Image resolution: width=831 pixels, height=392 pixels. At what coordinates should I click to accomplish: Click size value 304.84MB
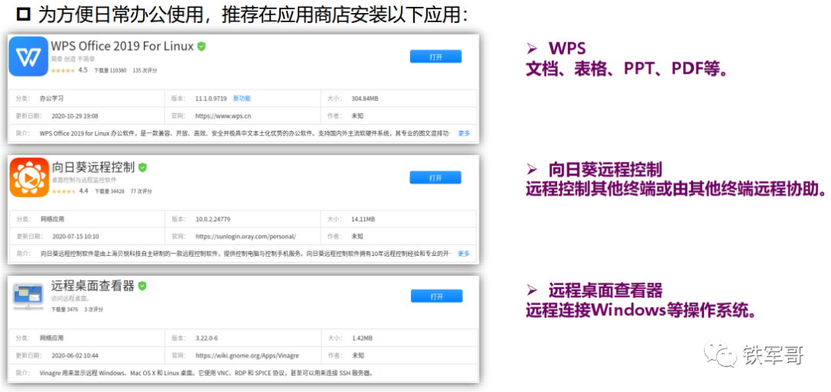click(x=365, y=98)
